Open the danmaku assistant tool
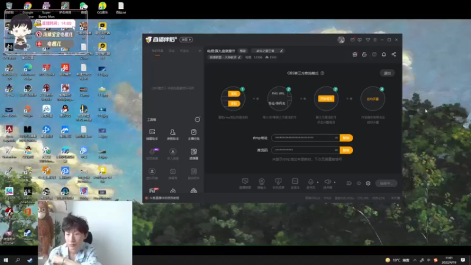The width and height of the screenshot is (471, 265). pos(152,135)
